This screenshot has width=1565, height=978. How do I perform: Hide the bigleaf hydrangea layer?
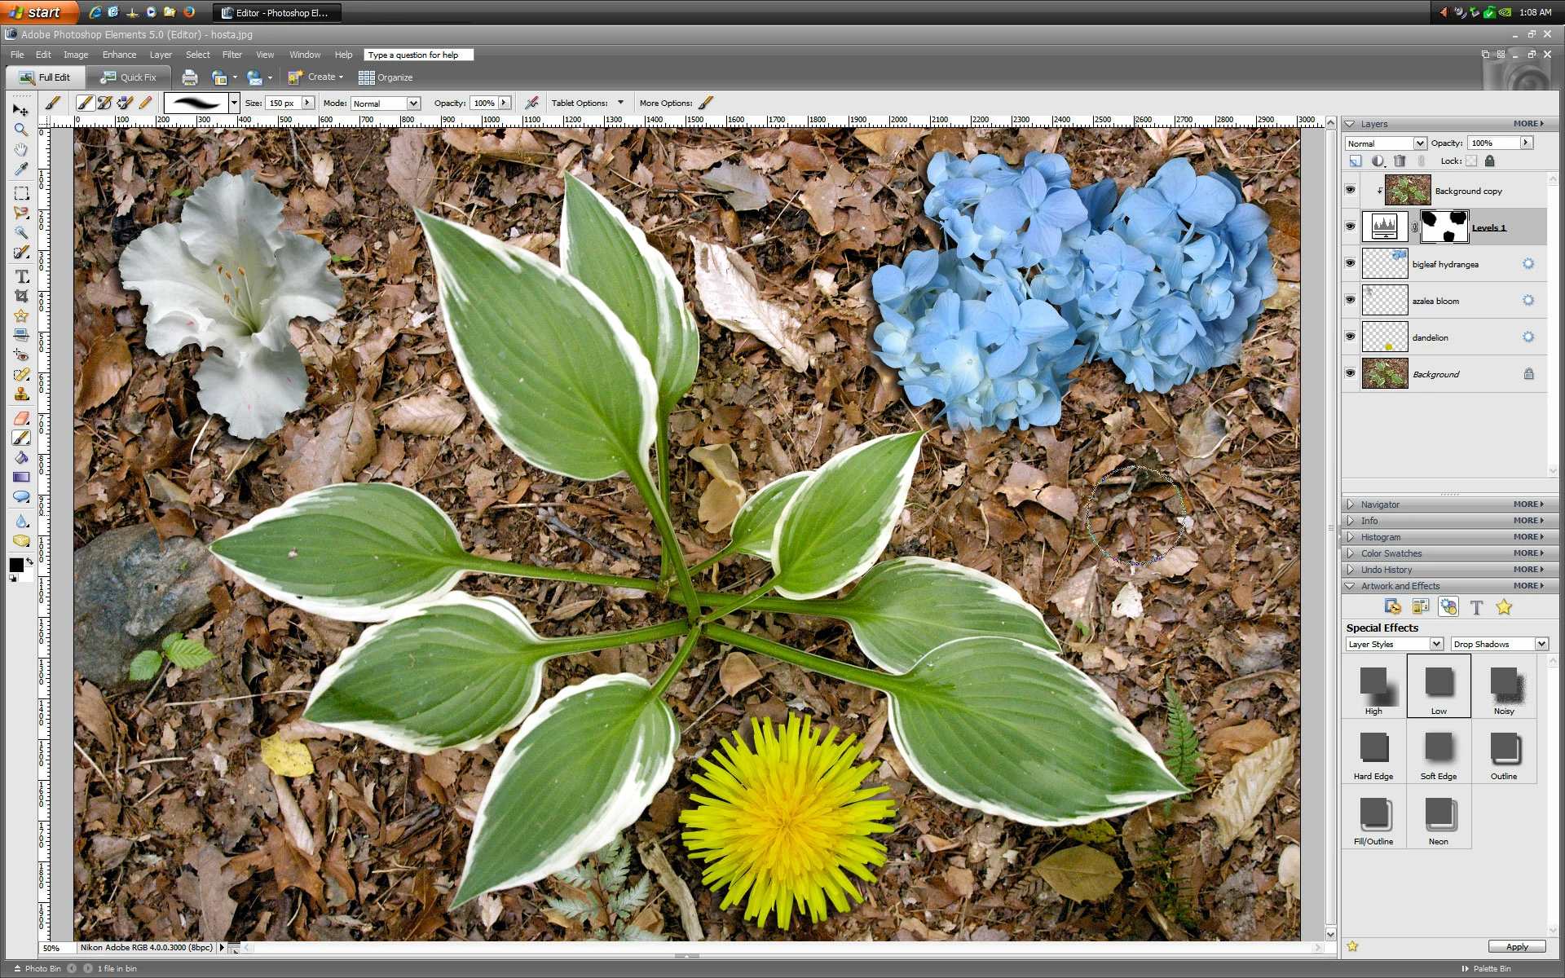pyautogui.click(x=1350, y=263)
